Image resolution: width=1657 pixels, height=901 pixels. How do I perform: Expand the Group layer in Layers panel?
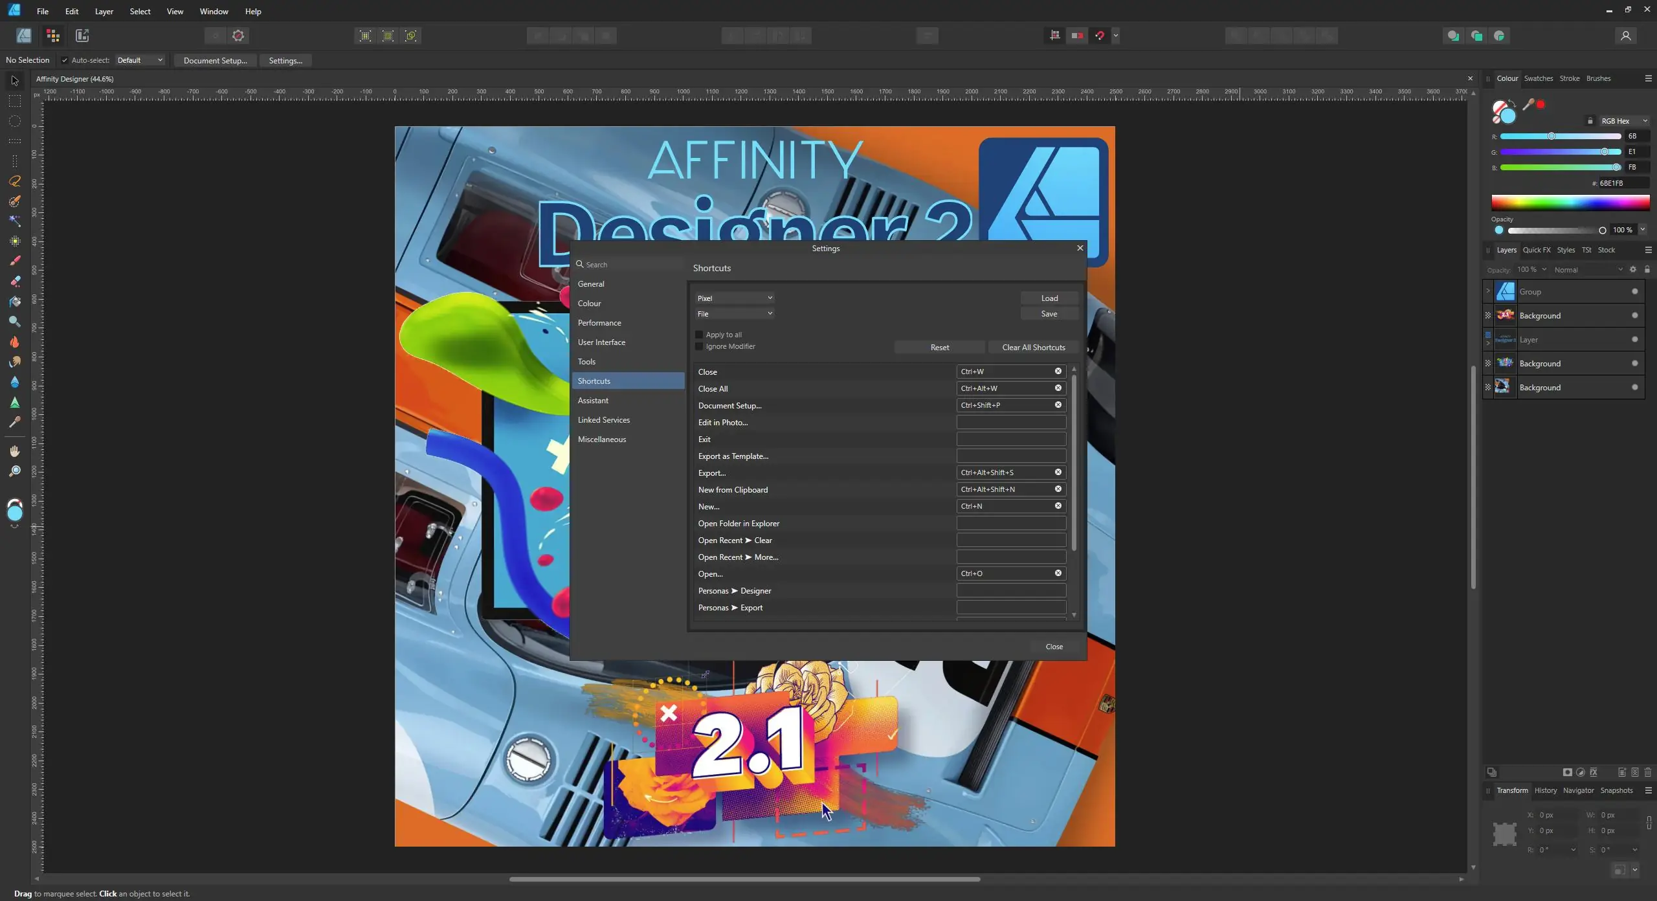point(1488,291)
